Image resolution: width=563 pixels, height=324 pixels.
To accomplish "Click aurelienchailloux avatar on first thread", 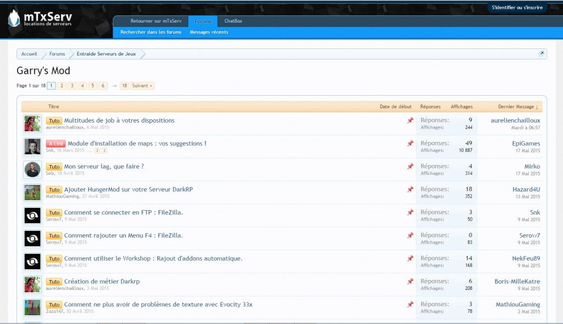I will (x=32, y=123).
